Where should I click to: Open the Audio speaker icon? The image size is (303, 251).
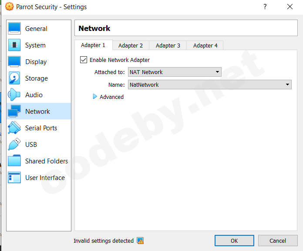click(x=14, y=95)
